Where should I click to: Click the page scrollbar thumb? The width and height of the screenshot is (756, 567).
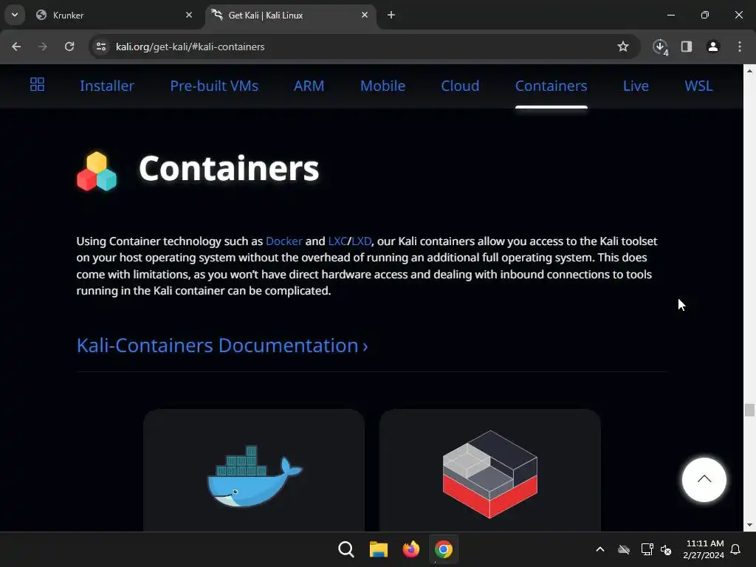749,410
